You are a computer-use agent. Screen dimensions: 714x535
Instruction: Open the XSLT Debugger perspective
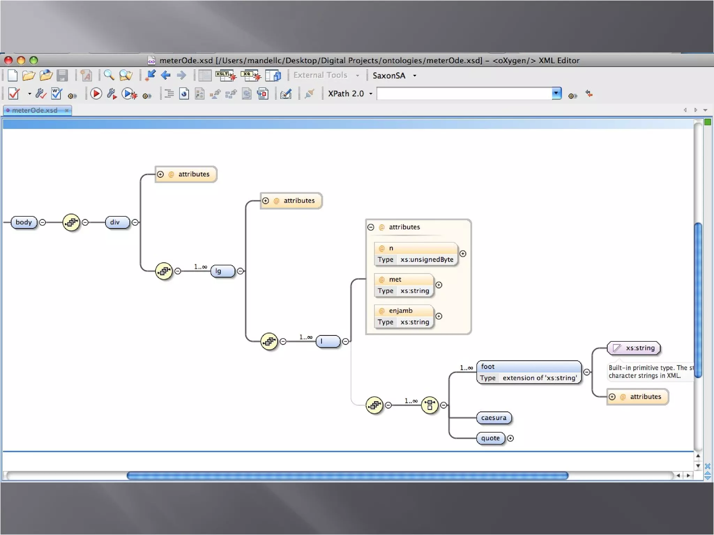pos(225,75)
